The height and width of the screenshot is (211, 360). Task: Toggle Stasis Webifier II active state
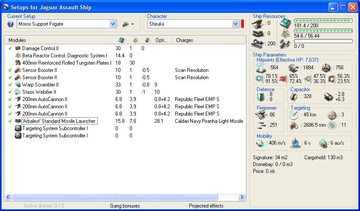pyautogui.click(x=10, y=92)
